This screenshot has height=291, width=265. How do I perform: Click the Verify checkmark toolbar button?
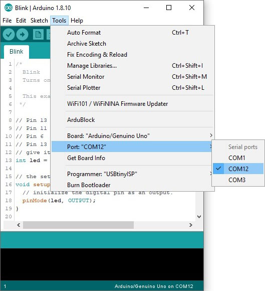point(9,34)
